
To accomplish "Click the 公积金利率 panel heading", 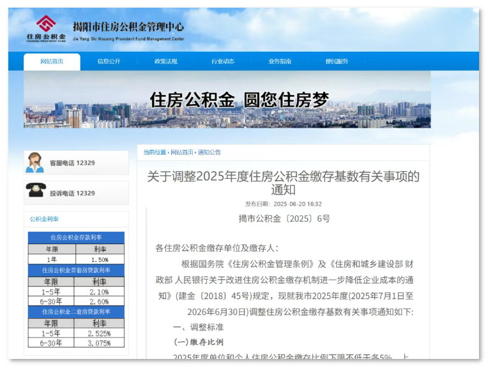I will 44,219.
